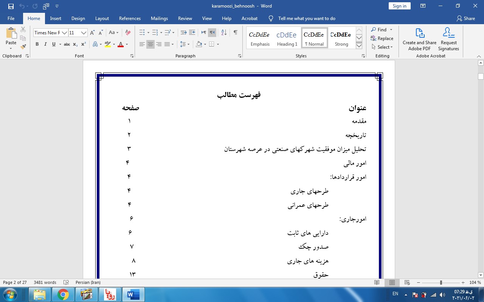This screenshot has width=484, height=302.
Task: Switch to the References tab
Action: [130, 18]
